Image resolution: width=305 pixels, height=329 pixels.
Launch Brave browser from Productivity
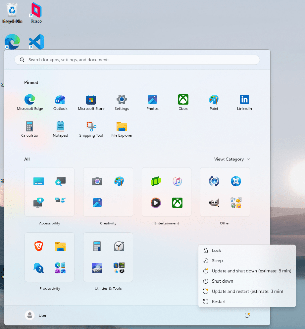[x=39, y=246]
